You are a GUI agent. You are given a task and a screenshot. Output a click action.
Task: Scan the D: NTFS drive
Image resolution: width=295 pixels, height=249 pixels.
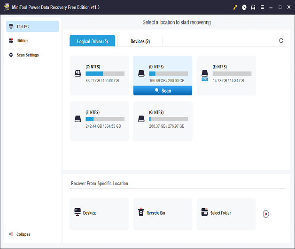coord(163,91)
